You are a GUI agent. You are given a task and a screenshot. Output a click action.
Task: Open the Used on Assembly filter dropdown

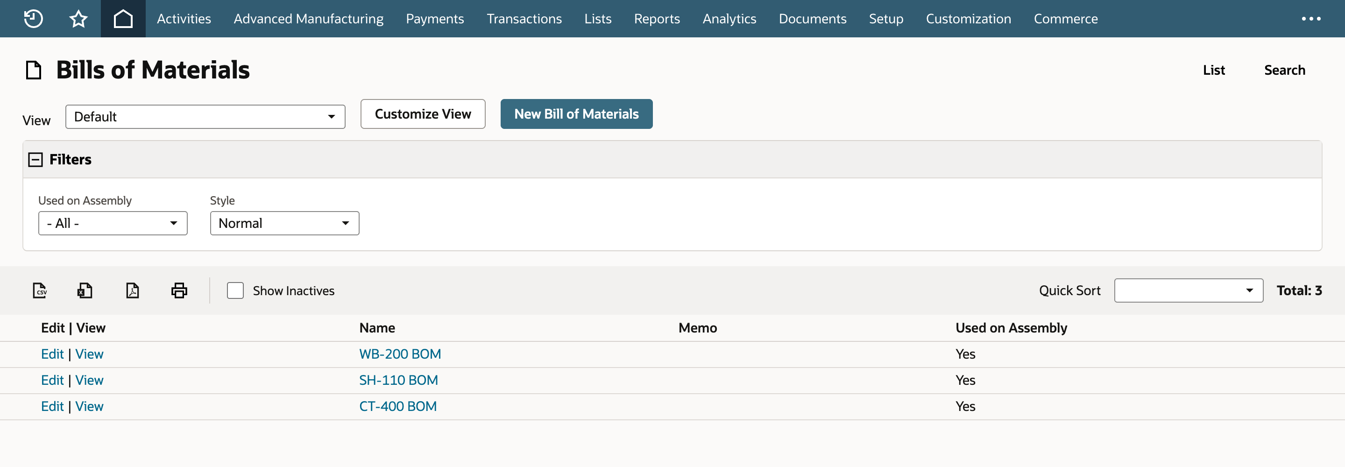coord(113,223)
